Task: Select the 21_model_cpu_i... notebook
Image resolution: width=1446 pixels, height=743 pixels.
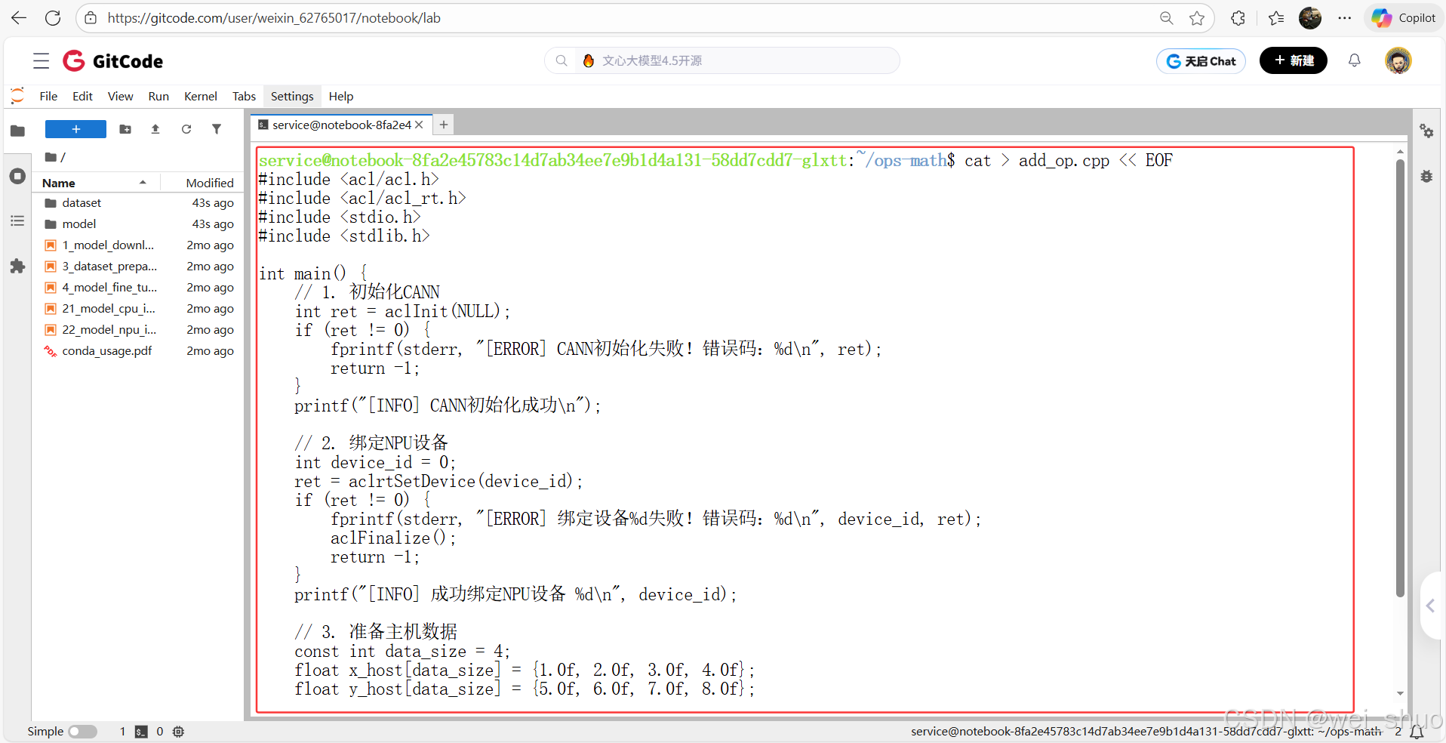Action: [x=139, y=309]
